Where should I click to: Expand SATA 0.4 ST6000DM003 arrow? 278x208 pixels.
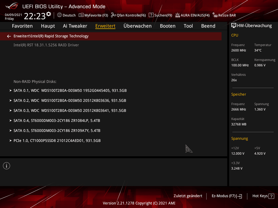pos(11,121)
